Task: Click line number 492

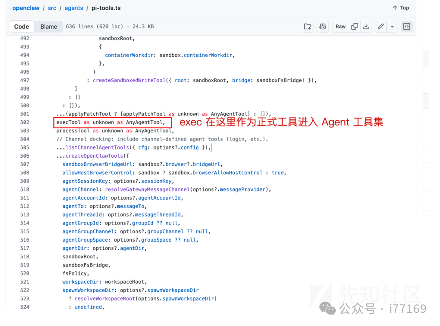Action: 24,38
